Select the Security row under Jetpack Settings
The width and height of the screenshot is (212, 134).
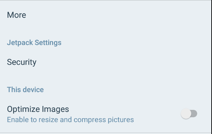[x=22, y=62]
